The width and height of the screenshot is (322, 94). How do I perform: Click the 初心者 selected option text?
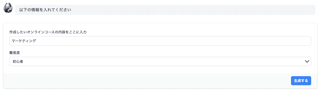tap(18, 61)
